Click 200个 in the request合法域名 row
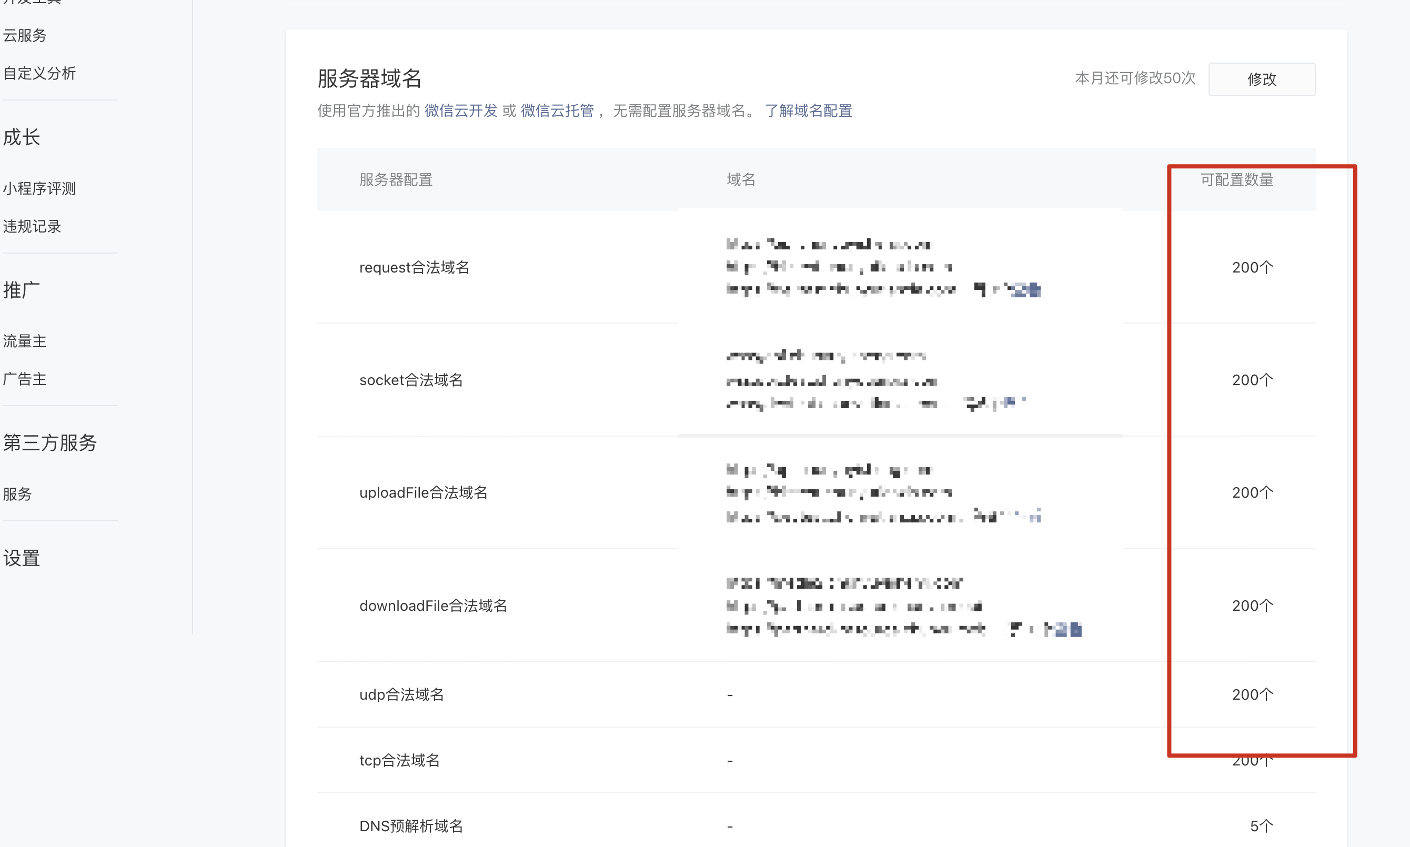Screen dimensions: 1410x847 (1253, 268)
